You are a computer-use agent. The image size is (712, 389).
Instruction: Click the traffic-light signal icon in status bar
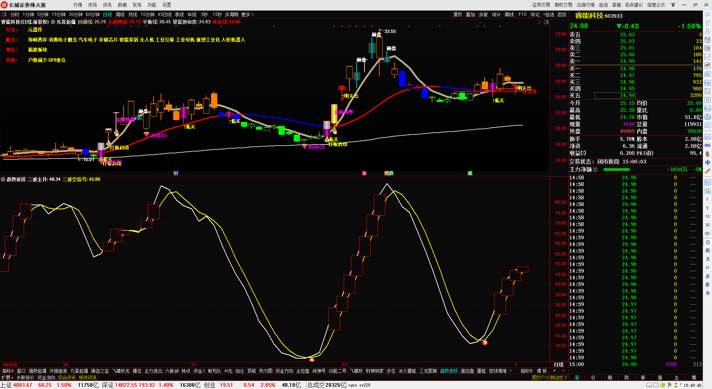(675, 385)
